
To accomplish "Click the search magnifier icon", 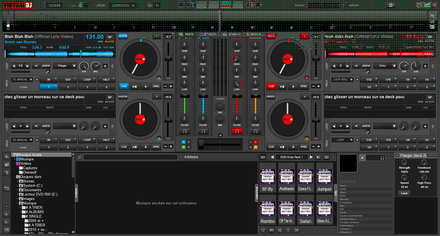I will pyautogui.click(x=79, y=157).
